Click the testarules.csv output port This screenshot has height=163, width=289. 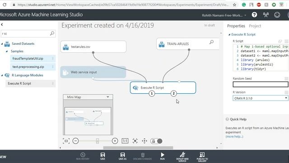point(93,53)
